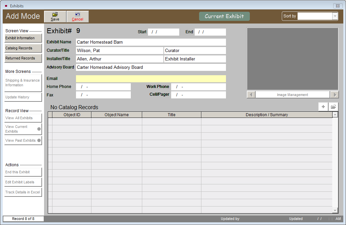Open the folder icon beside the add record button
346x225 pixels.
[x=333, y=106]
